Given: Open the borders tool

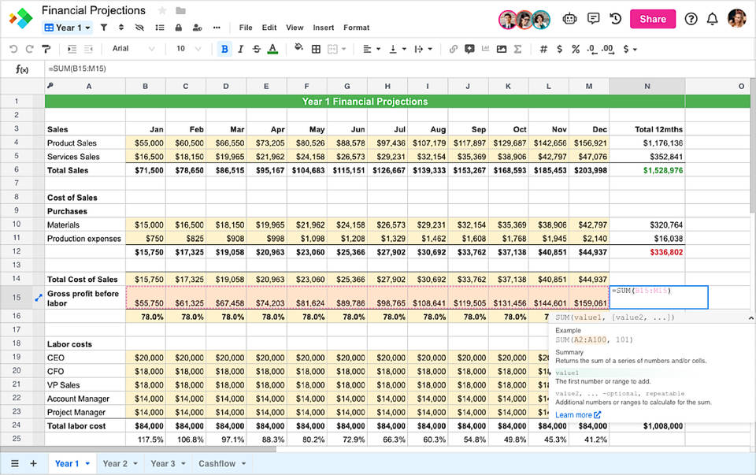Looking at the screenshot, I should click(x=317, y=49).
